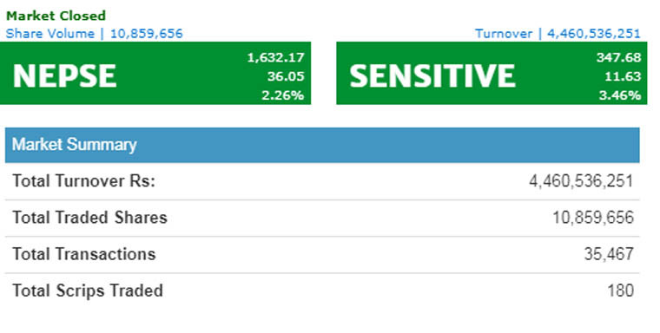Select the NEPSE percent change 2.26%

point(283,95)
